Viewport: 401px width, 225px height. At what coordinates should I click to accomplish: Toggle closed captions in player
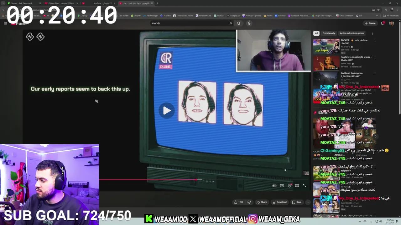282,186
